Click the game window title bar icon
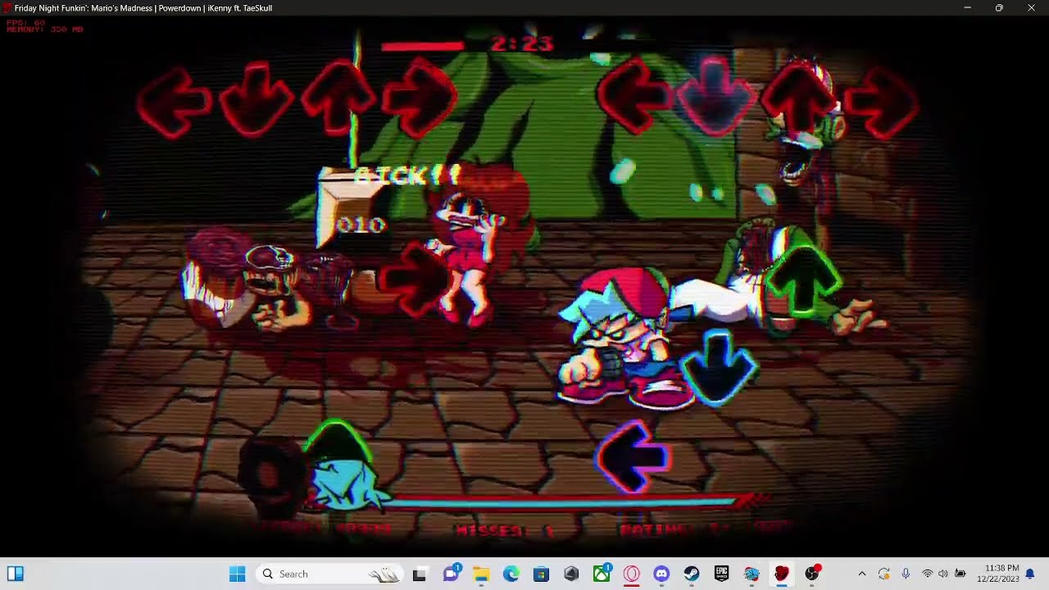This screenshot has width=1049, height=590. [7, 7]
